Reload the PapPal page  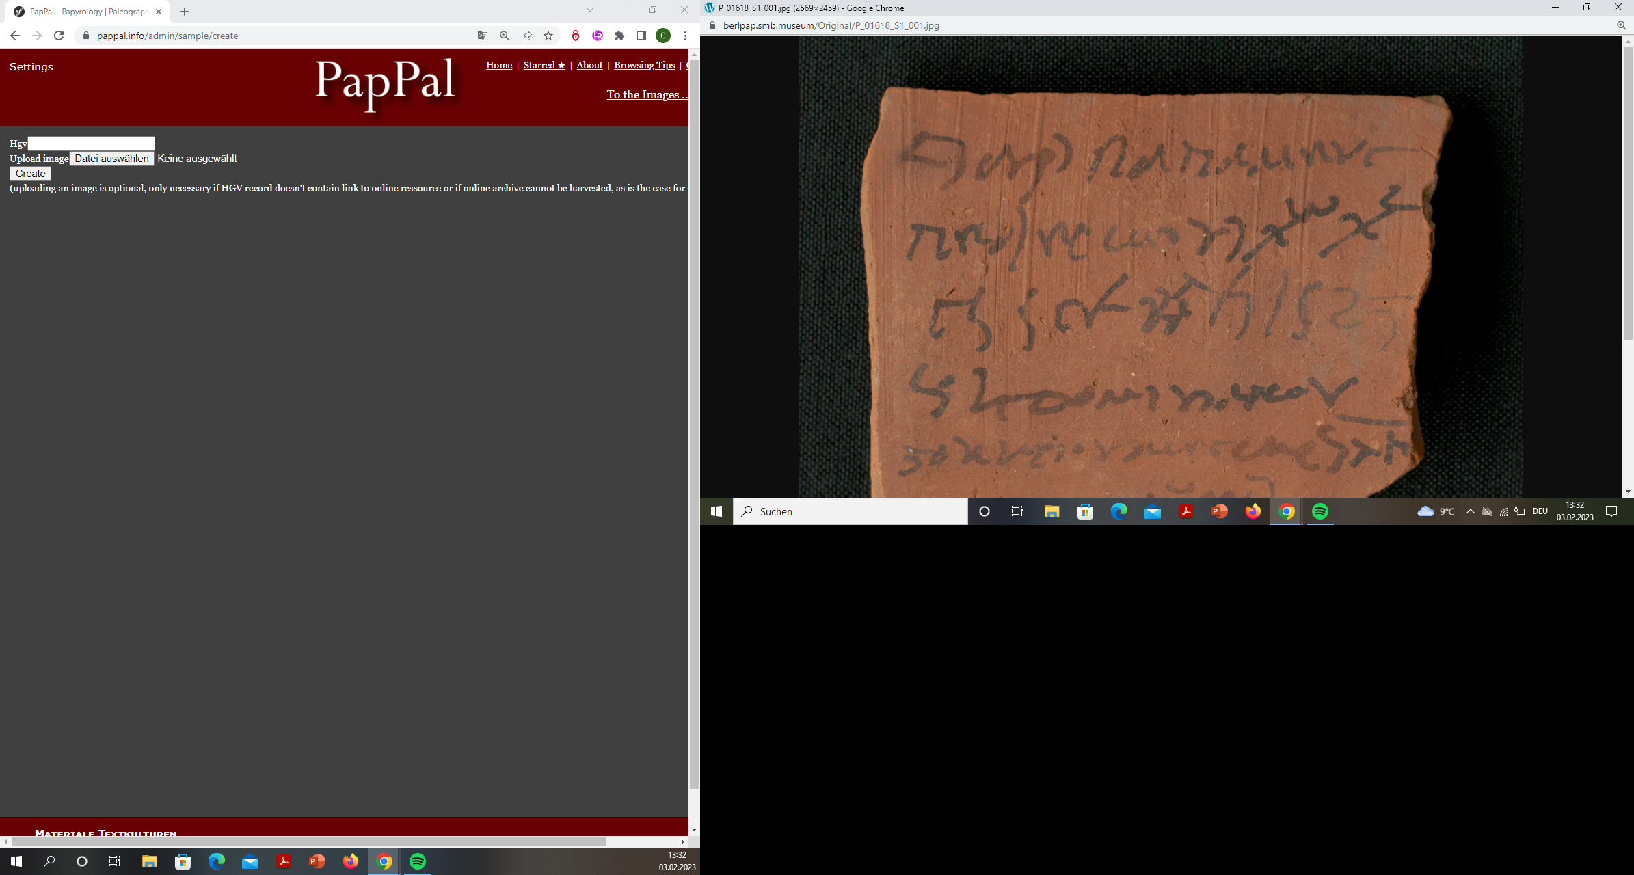(x=59, y=36)
